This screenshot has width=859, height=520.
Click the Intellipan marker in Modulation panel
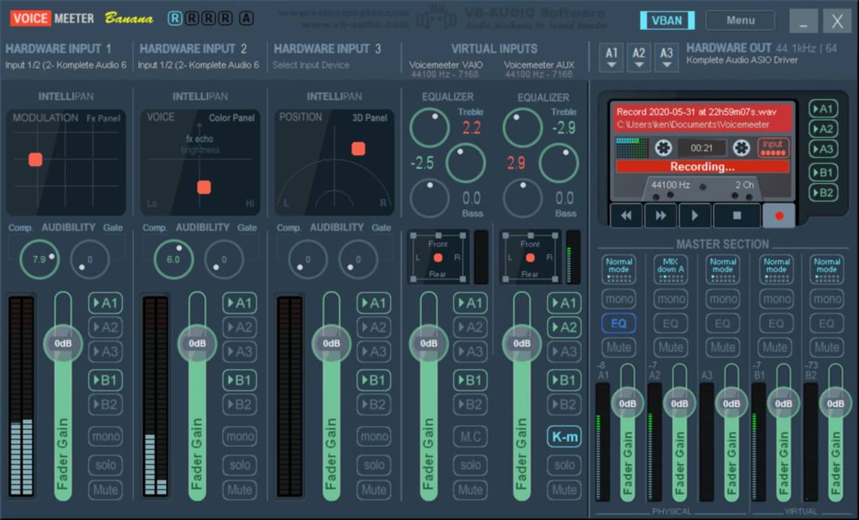coord(35,160)
